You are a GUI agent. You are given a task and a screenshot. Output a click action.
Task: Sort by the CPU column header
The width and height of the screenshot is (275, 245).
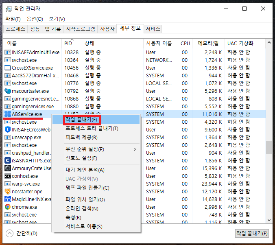(184, 43)
